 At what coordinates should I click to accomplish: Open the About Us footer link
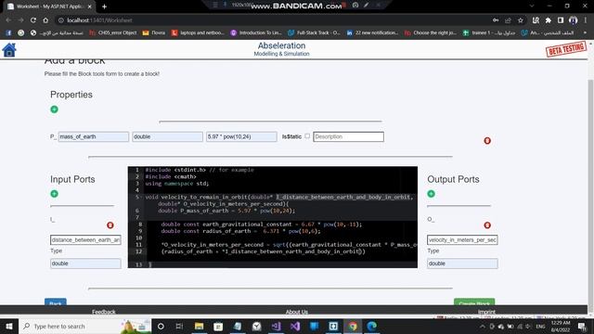click(297, 312)
